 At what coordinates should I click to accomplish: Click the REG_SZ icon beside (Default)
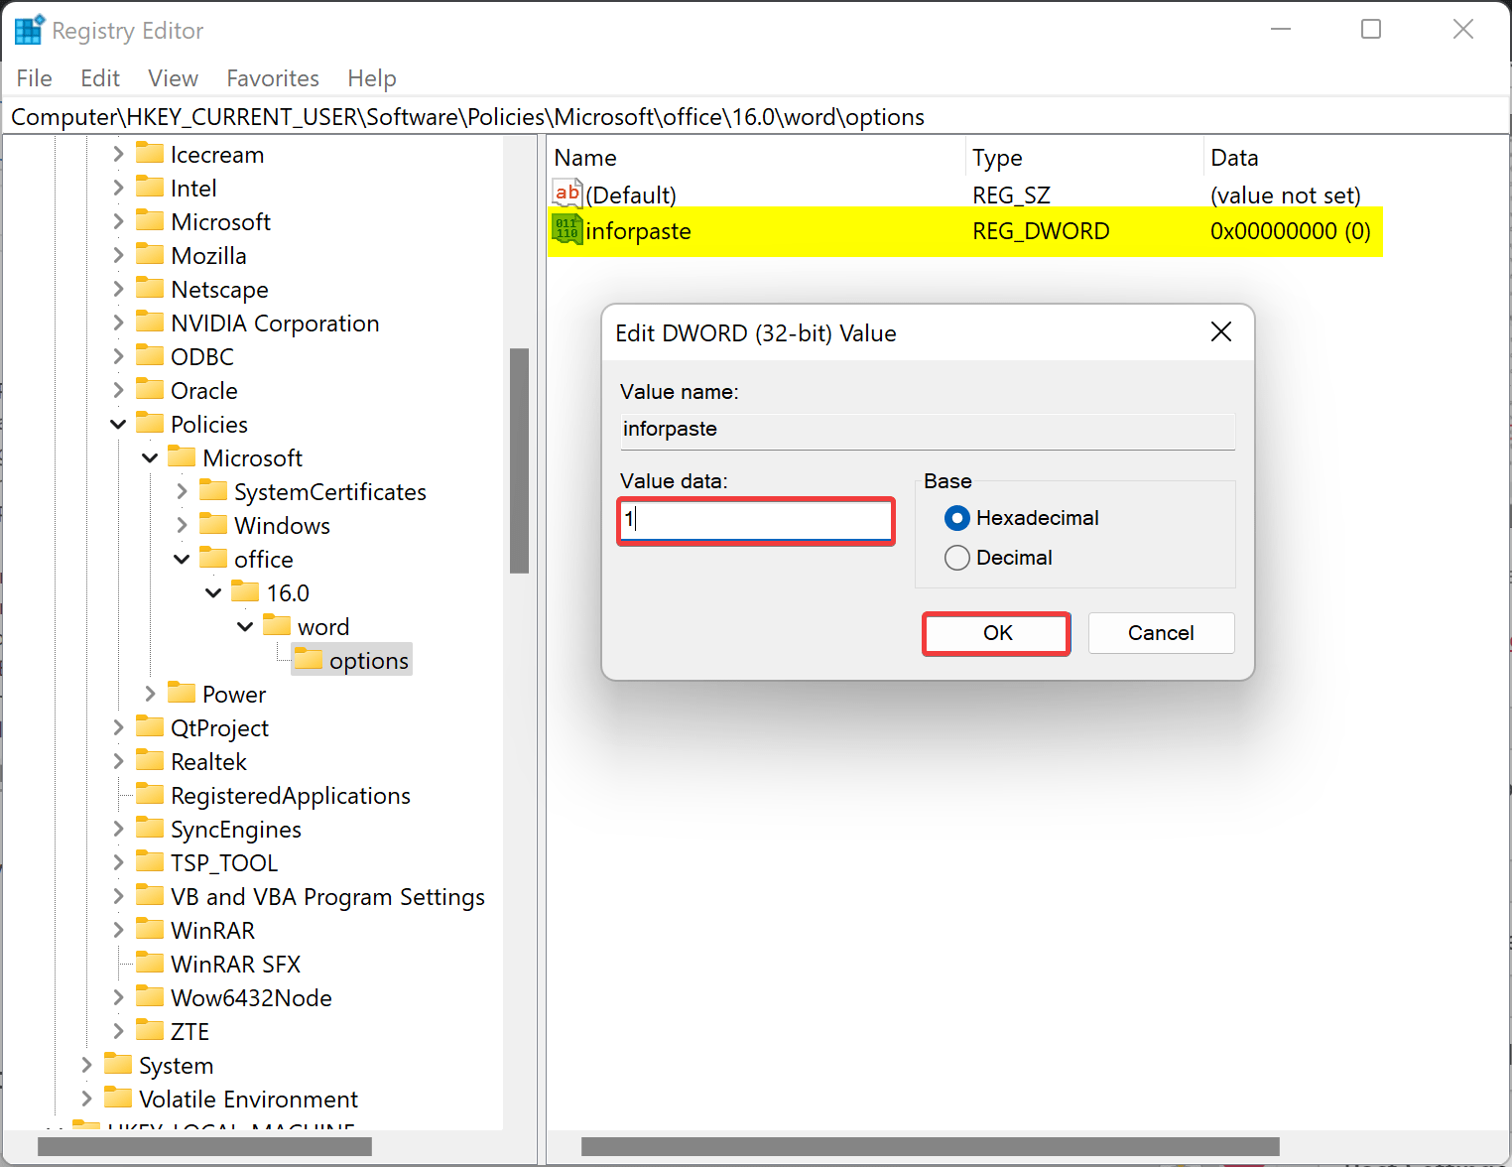[x=566, y=194]
